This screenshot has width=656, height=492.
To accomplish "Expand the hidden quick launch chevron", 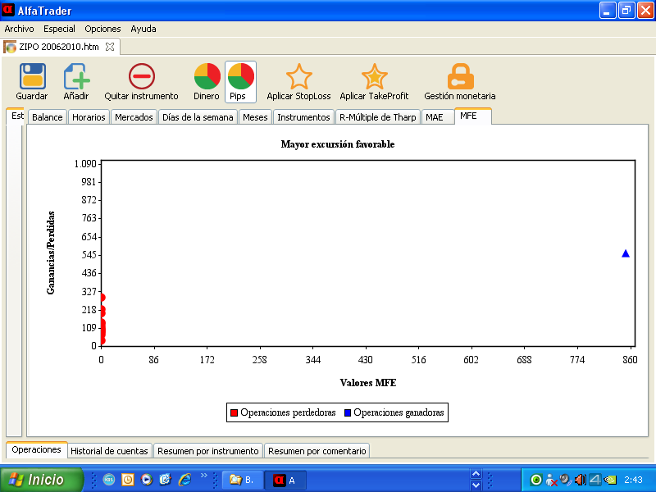I will pyautogui.click(x=204, y=476).
